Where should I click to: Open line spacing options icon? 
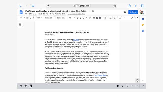[x=110, y=18]
